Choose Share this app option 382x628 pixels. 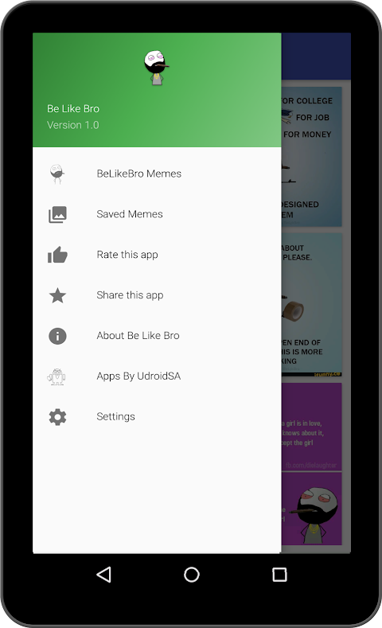tap(157, 294)
